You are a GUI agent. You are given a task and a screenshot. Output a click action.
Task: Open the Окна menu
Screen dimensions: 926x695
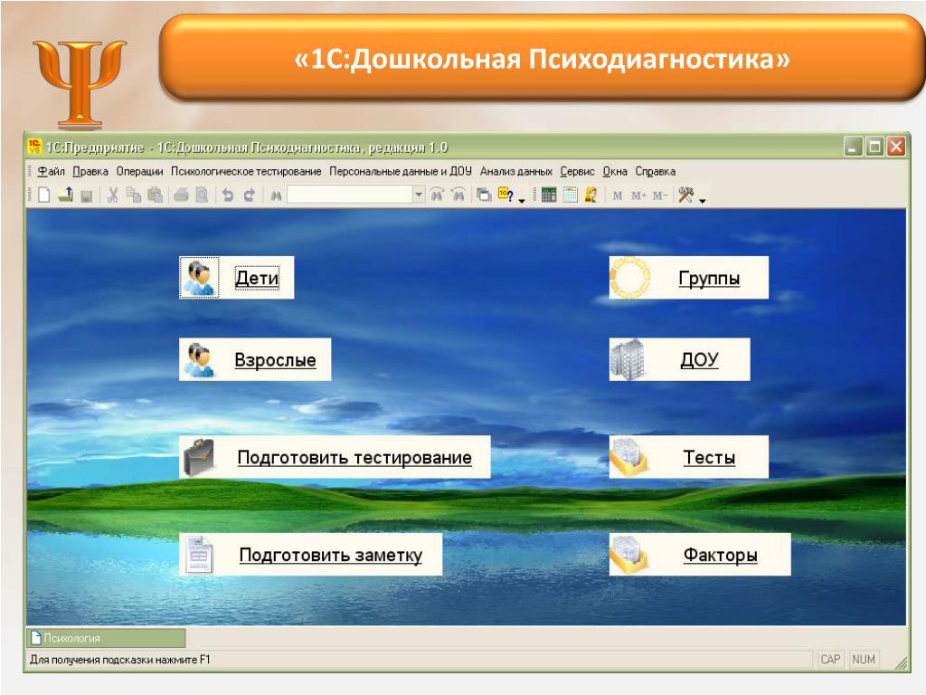coord(615,171)
